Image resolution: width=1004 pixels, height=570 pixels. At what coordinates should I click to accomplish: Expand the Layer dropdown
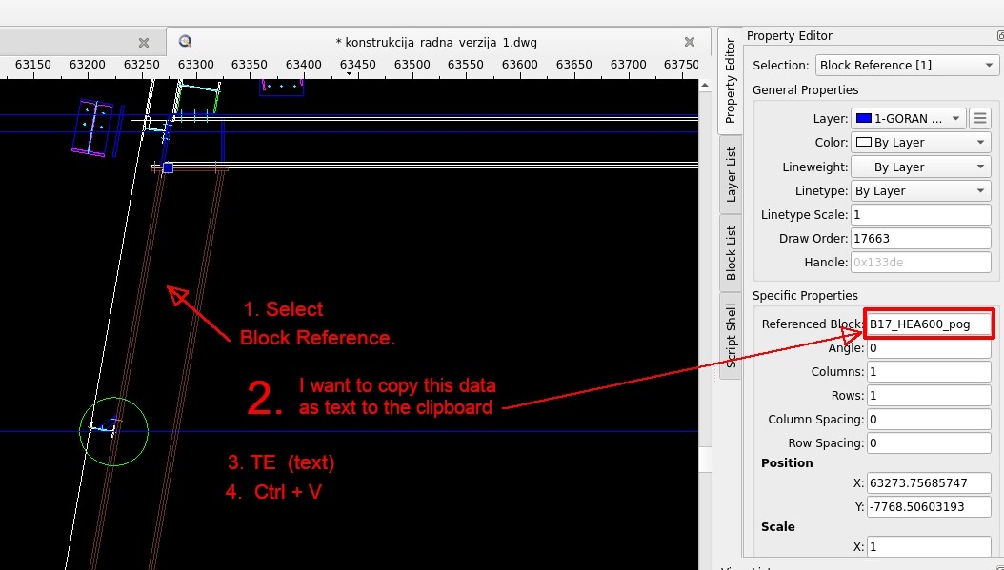(908, 118)
